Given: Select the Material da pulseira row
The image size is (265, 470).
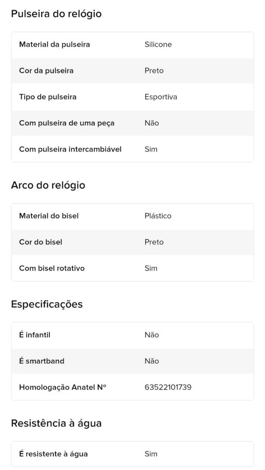Looking at the screenshot, I should (133, 45).
